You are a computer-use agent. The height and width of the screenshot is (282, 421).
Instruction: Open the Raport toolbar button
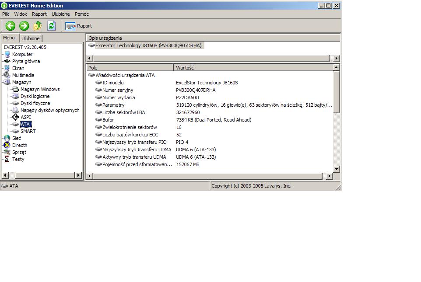pos(78,26)
